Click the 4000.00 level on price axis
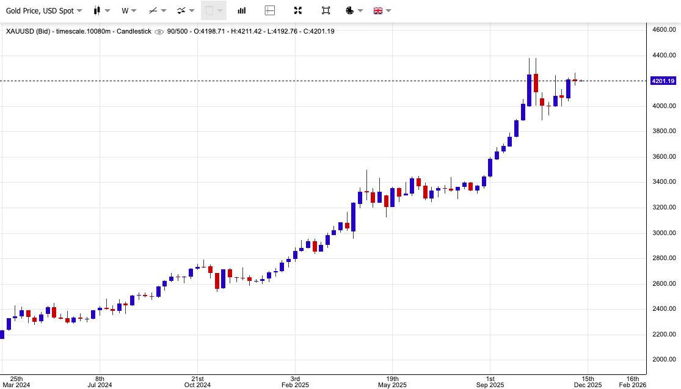This screenshot has height=389, width=681. coord(663,106)
